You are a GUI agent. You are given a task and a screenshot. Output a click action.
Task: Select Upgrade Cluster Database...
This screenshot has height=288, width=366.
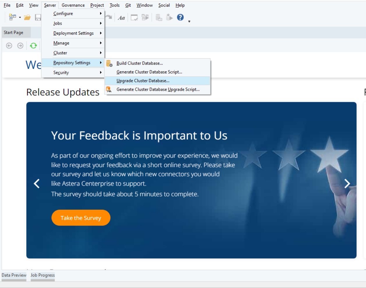click(158, 81)
